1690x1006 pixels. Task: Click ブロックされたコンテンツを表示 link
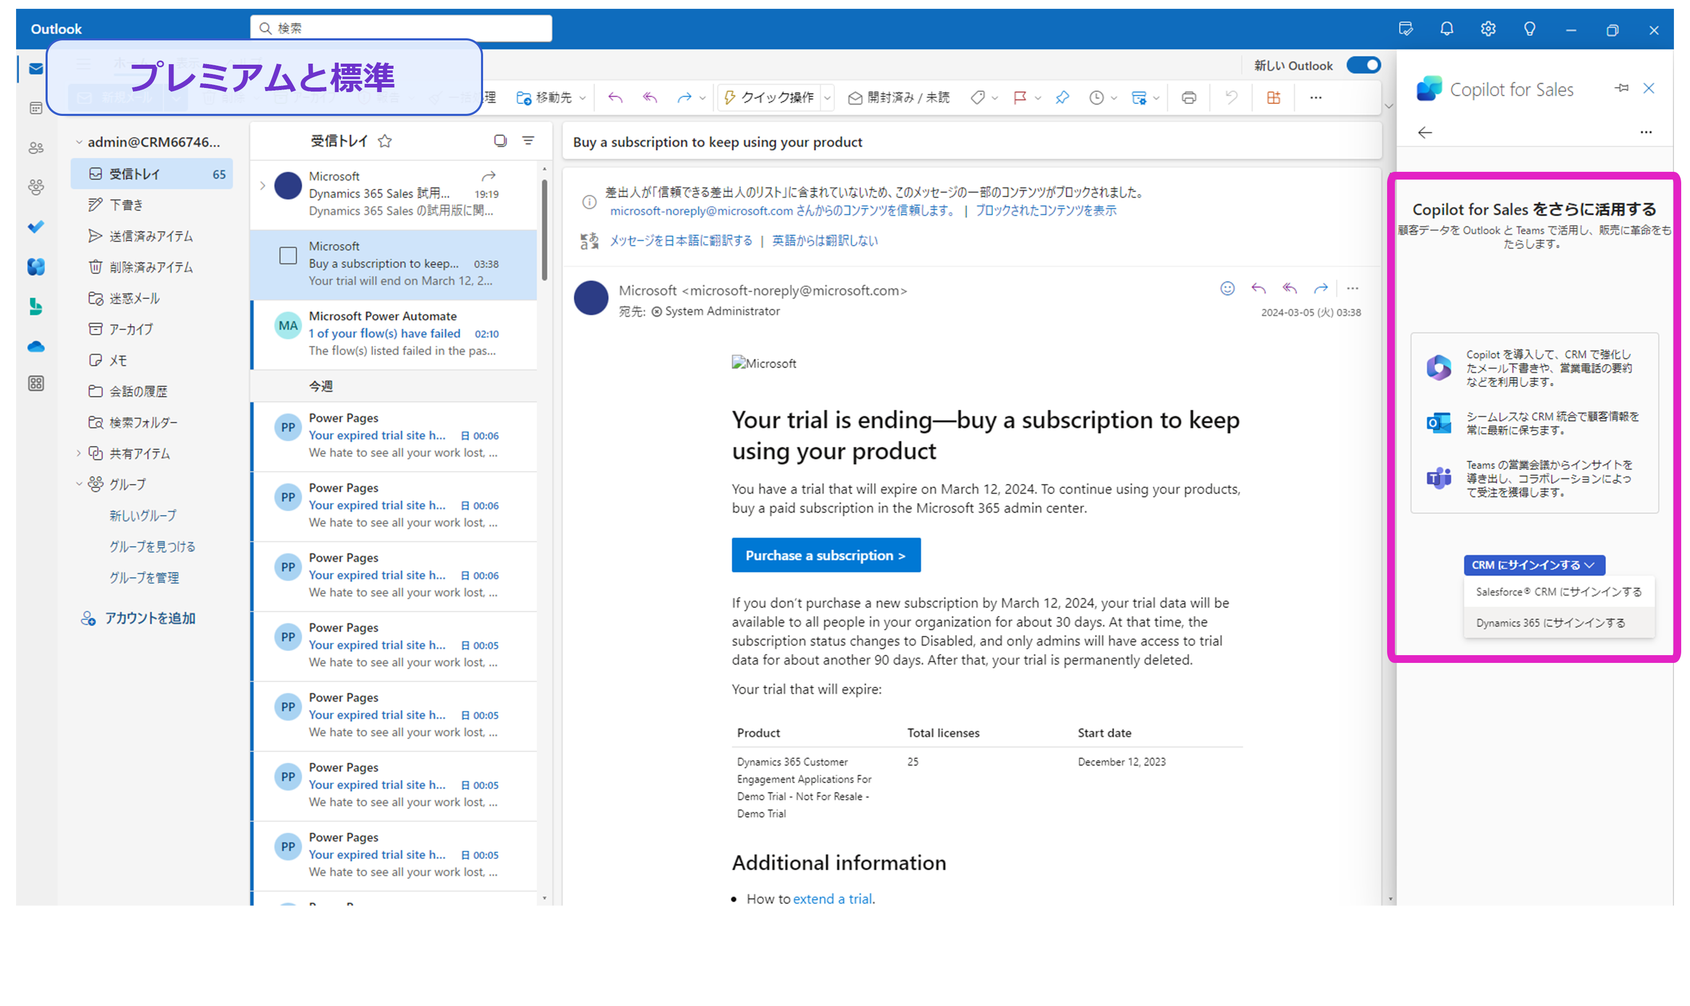1046,211
